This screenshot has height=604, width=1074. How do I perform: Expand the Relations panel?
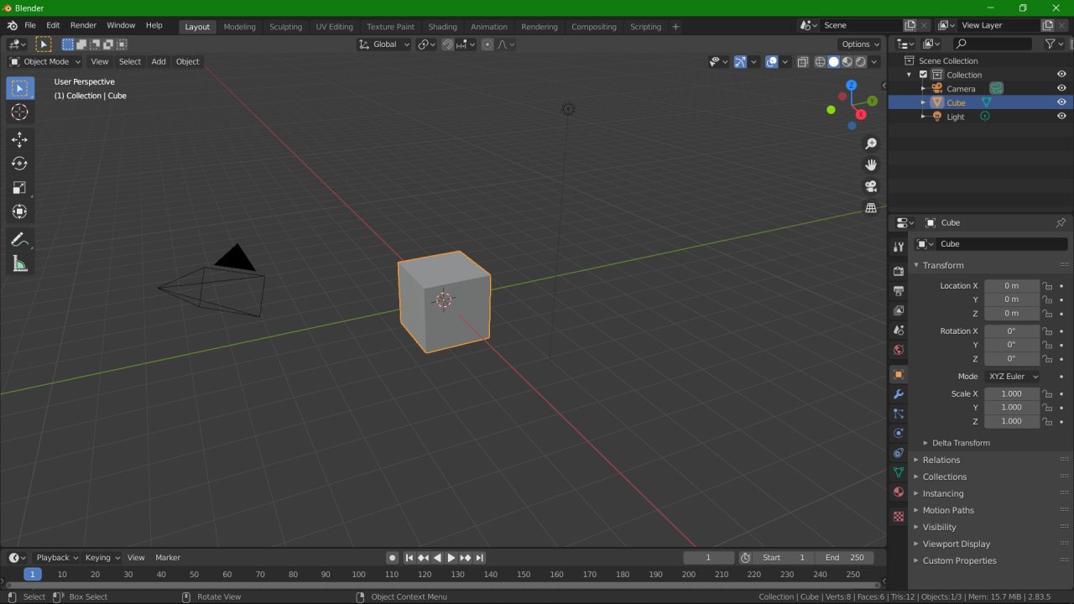[x=941, y=460]
